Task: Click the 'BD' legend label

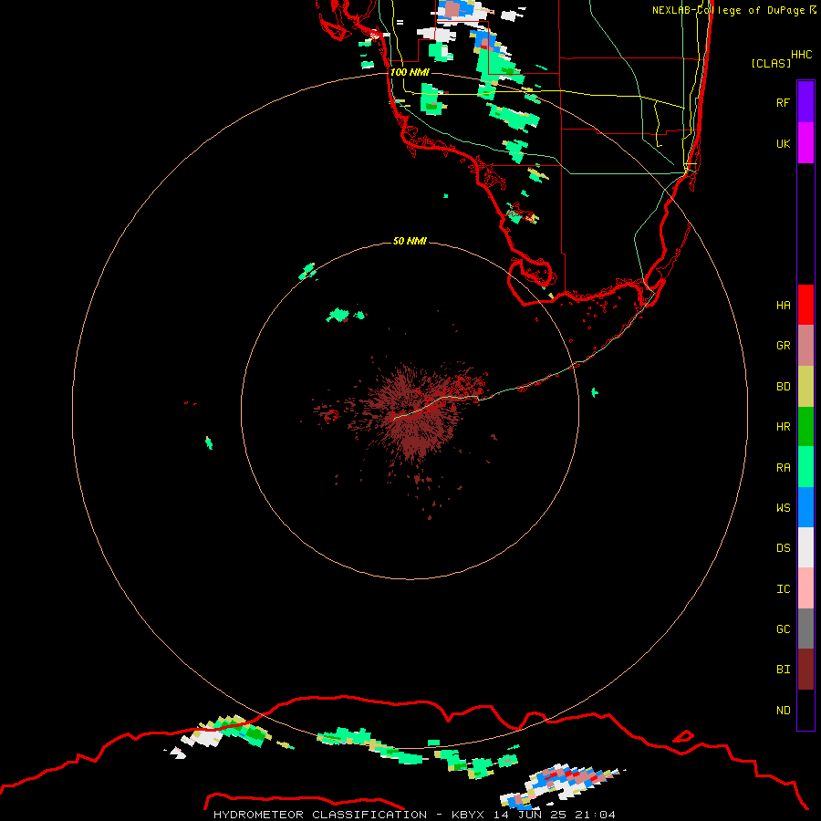Action: (784, 387)
